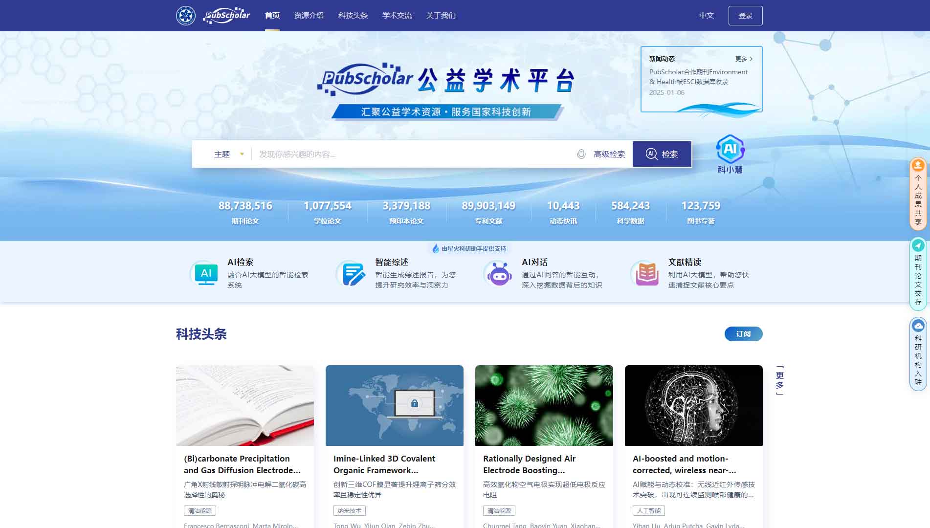
Task: Click 3,379,188 预印本论文 statistic
Action: pos(406,212)
